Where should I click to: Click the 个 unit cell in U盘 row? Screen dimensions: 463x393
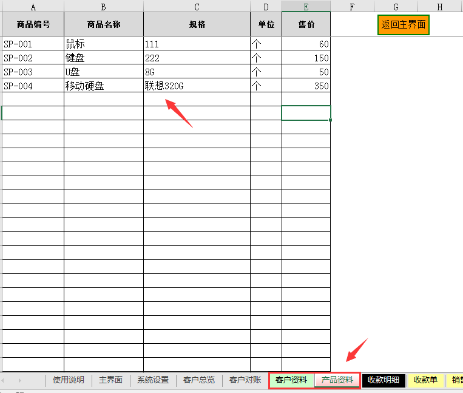click(x=266, y=72)
